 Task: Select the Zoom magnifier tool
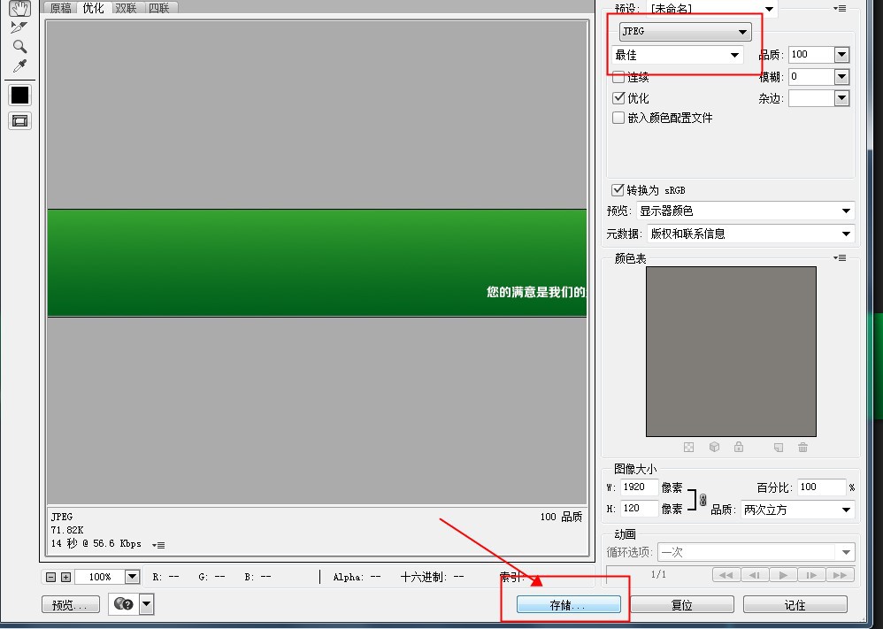pyautogui.click(x=19, y=46)
